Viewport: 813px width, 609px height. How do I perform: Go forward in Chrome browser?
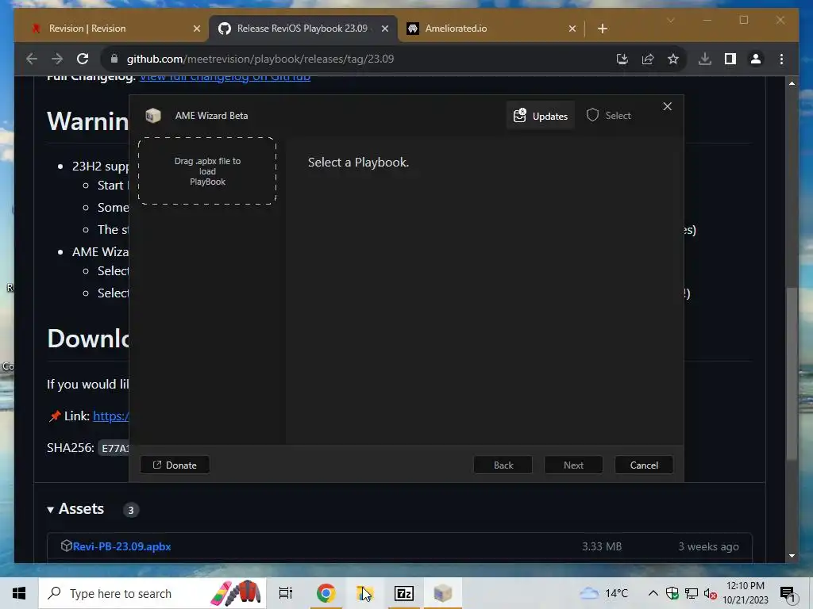(x=57, y=59)
